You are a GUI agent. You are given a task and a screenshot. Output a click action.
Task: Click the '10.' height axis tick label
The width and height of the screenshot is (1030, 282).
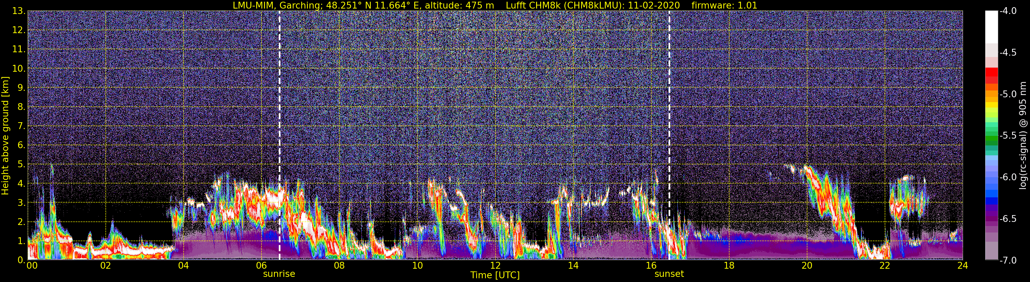18,69
